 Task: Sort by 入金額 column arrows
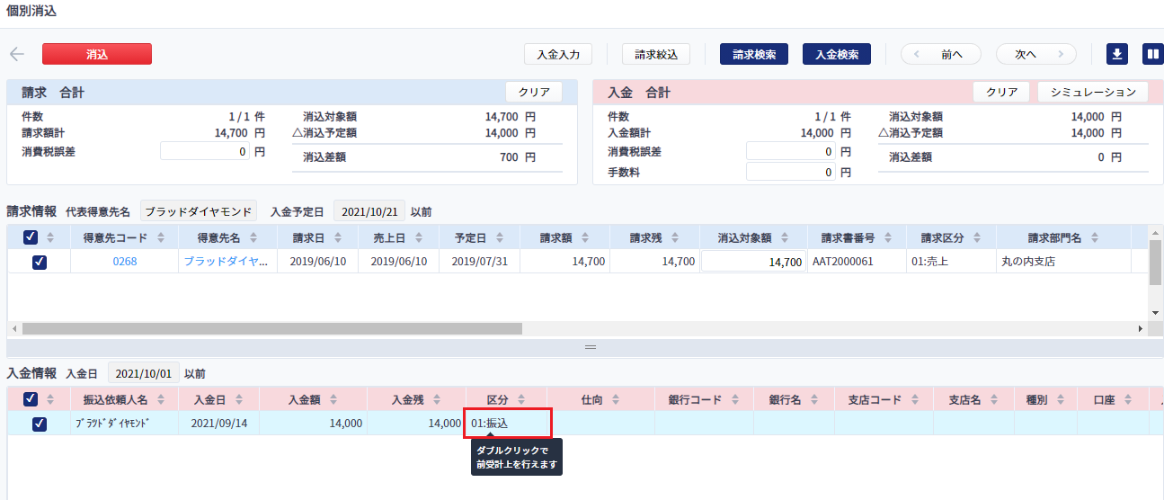tap(333, 399)
